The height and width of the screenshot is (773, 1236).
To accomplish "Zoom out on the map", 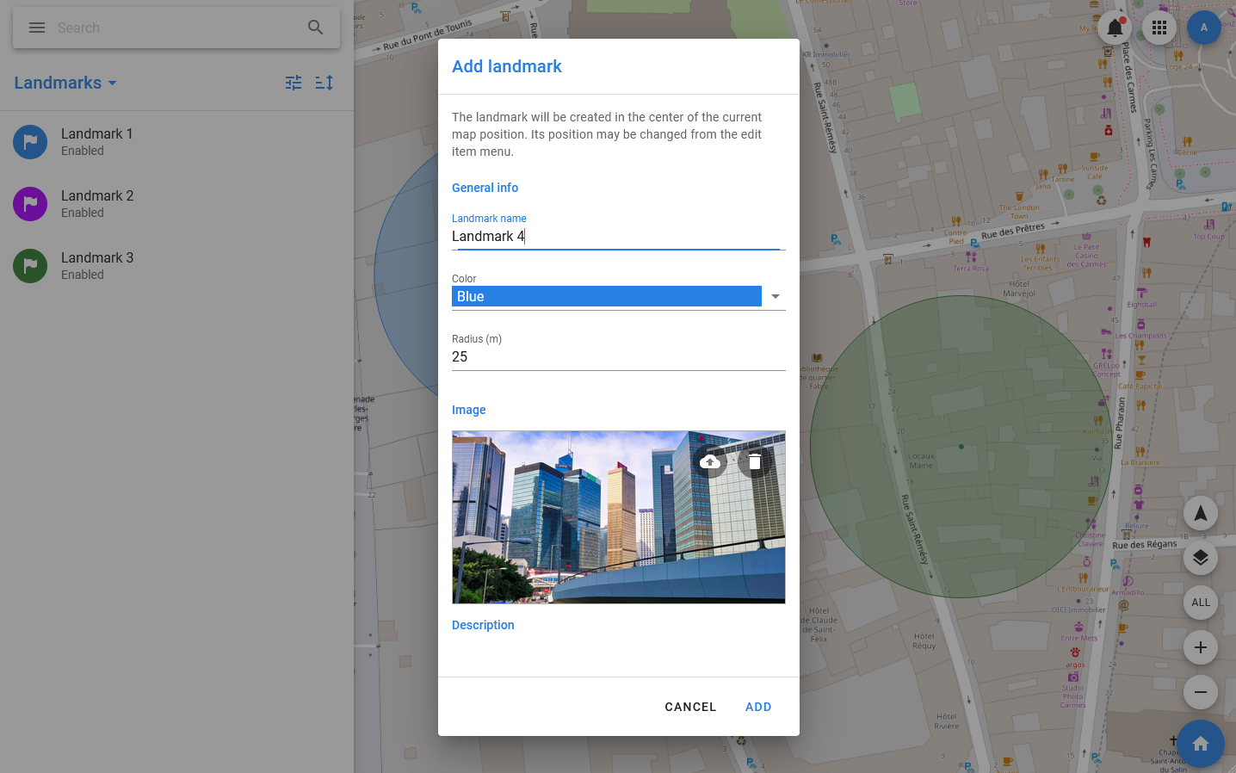I will tap(1200, 692).
